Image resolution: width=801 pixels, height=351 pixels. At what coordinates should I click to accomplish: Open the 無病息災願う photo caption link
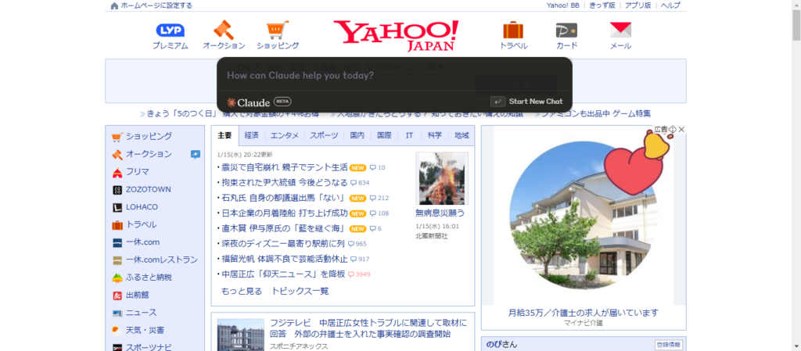pos(440,213)
